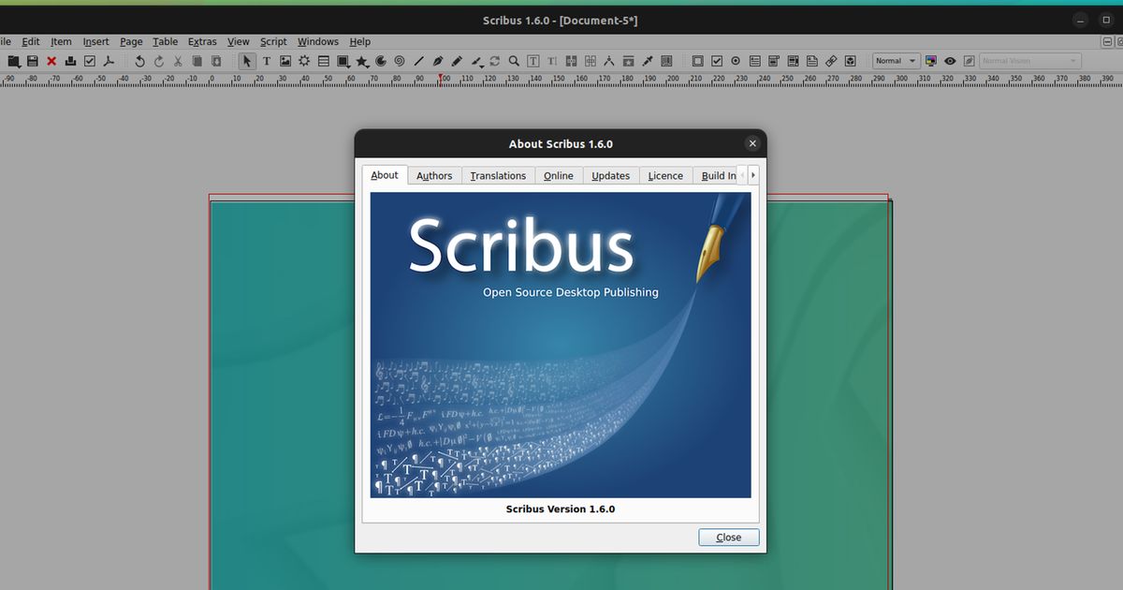This screenshot has height=590, width=1123.
Task: Toggle color management icon
Action: (931, 61)
